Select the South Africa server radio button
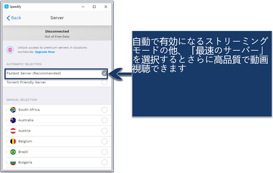 pos(104,110)
